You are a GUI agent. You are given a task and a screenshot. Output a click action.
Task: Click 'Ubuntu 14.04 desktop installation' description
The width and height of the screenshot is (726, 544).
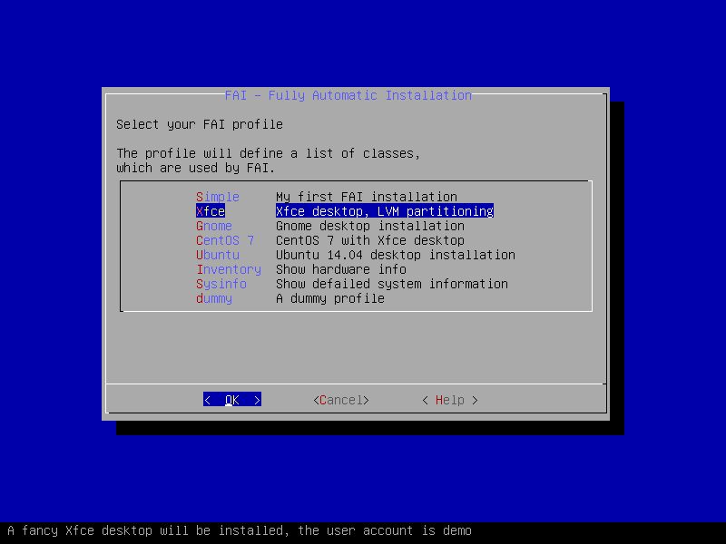pos(396,255)
